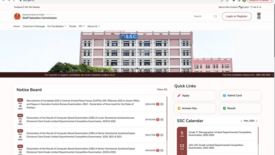Click the Result icon
The width and height of the screenshot is (275, 155).
point(224,108)
